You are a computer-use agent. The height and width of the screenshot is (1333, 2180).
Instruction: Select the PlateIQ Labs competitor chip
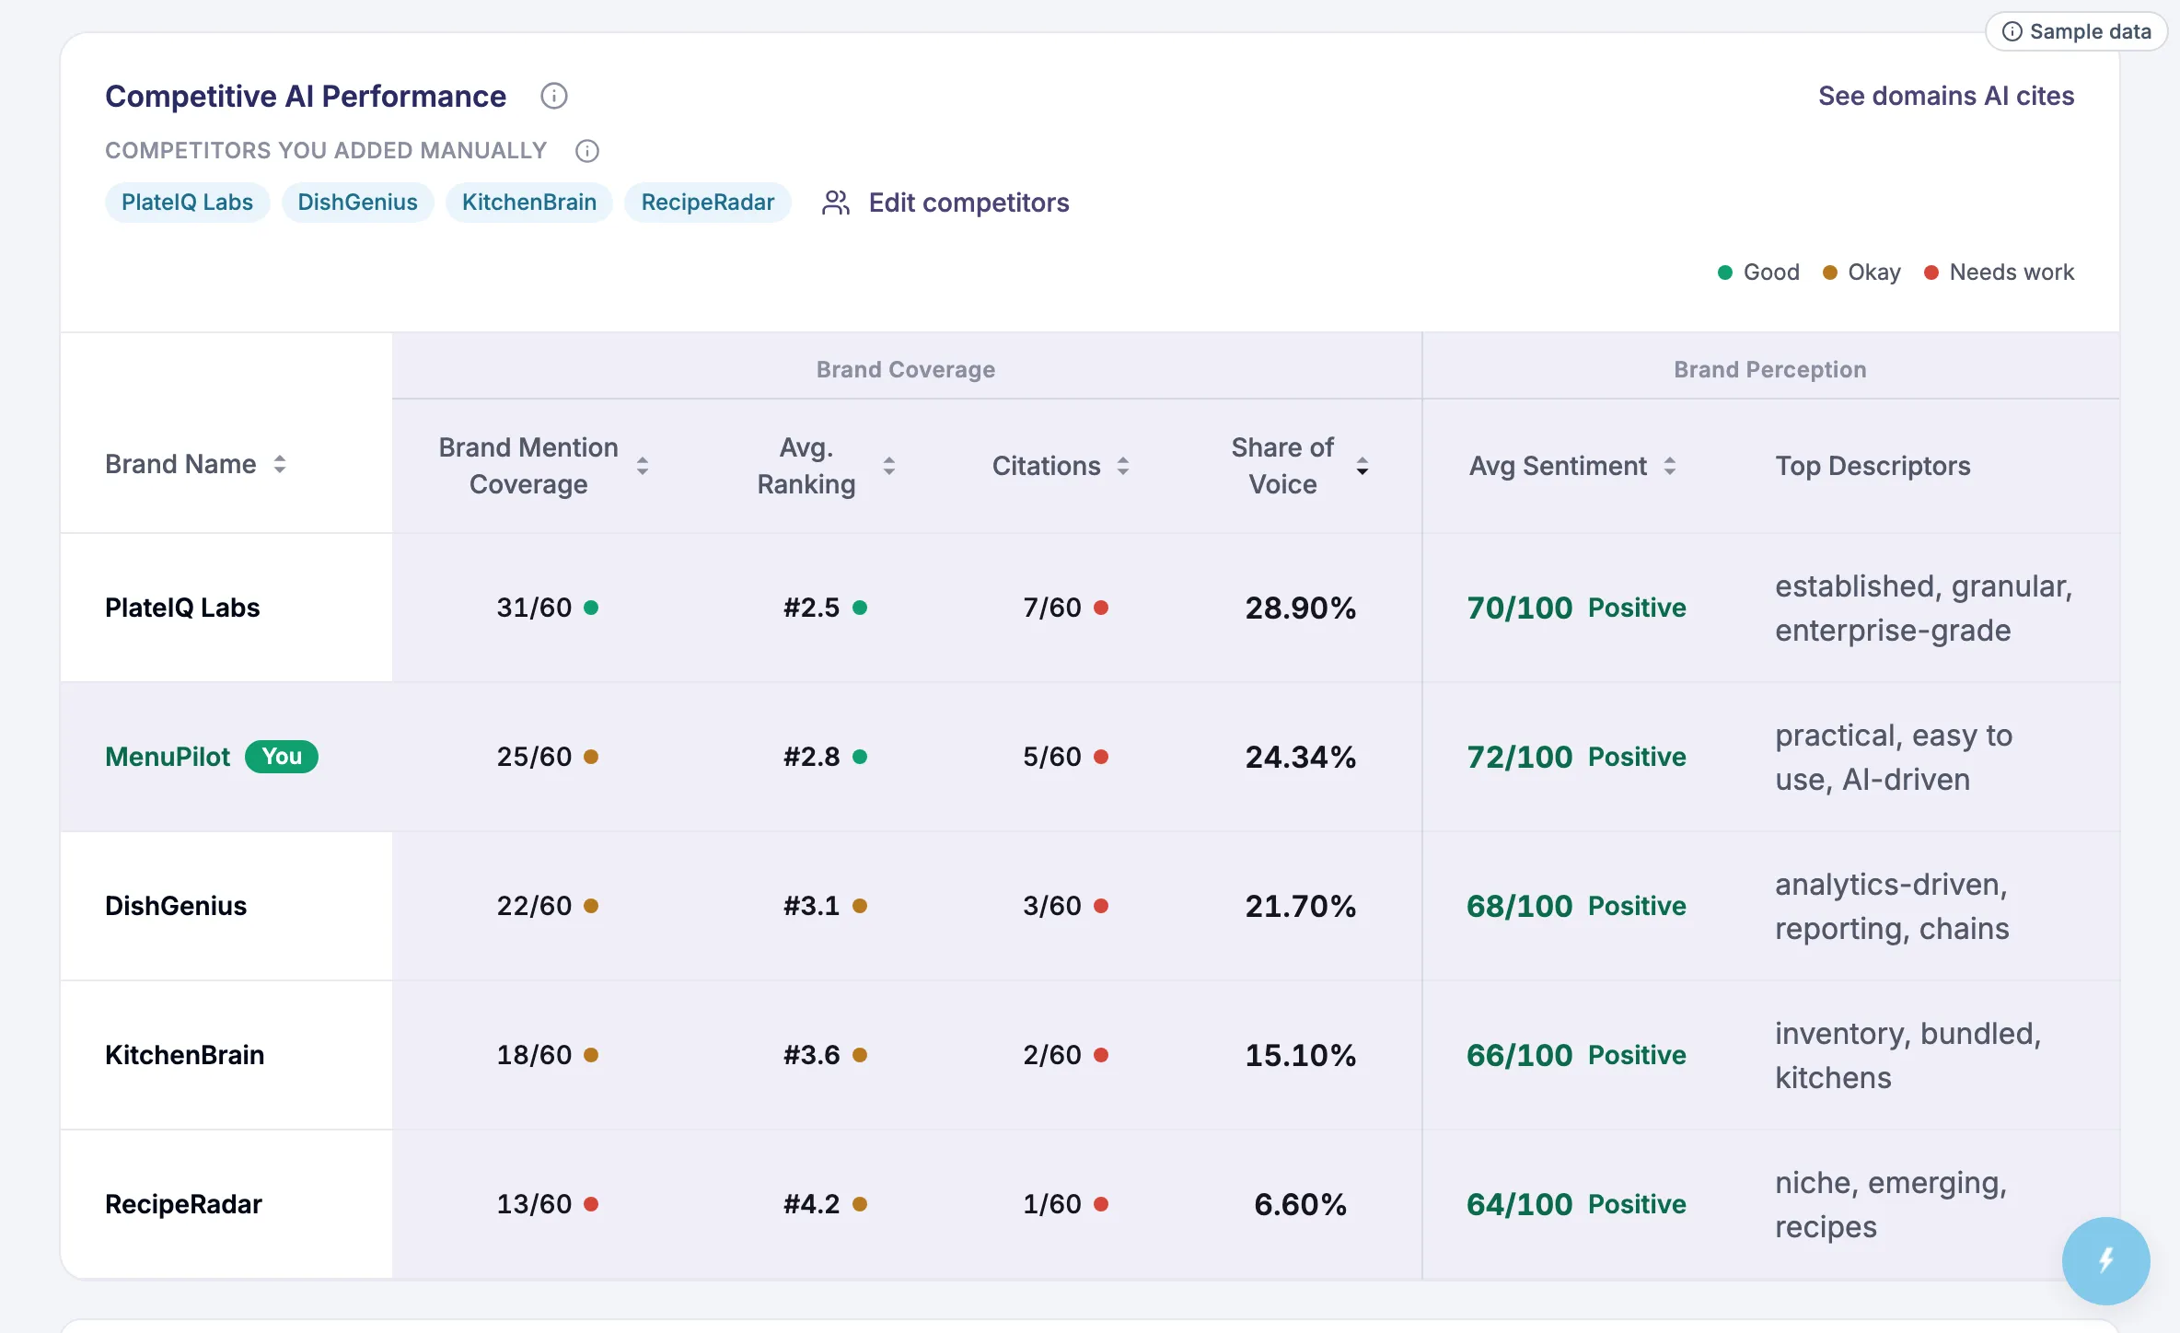[x=187, y=203]
